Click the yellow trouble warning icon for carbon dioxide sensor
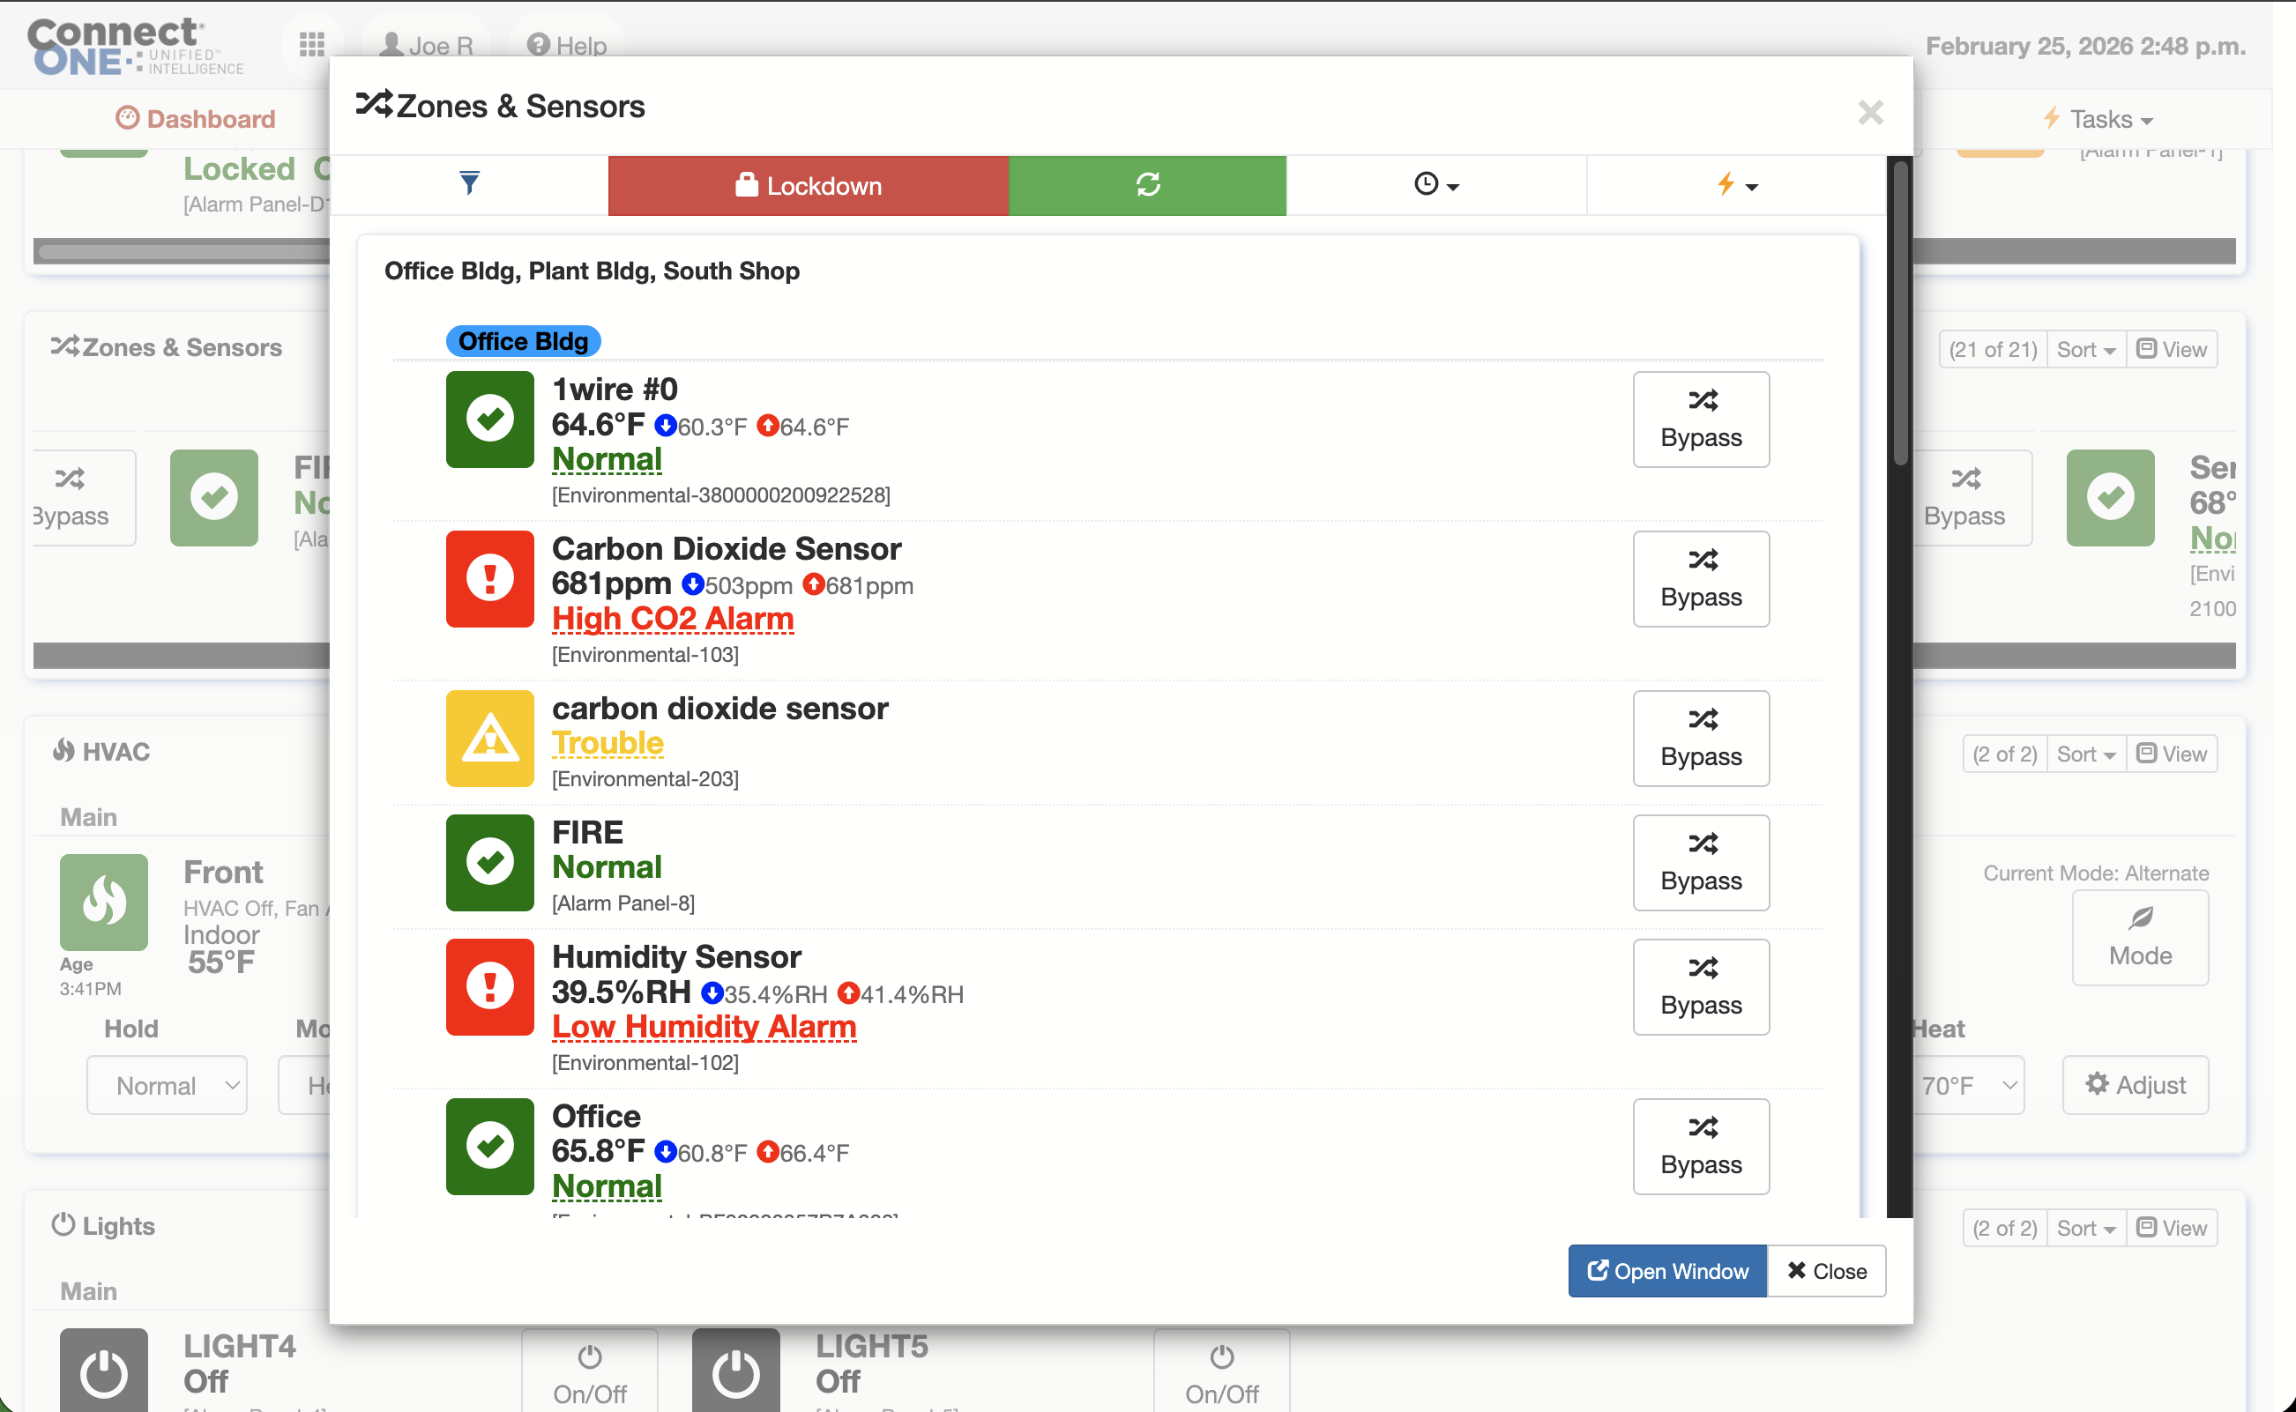The image size is (2296, 1412). click(489, 739)
